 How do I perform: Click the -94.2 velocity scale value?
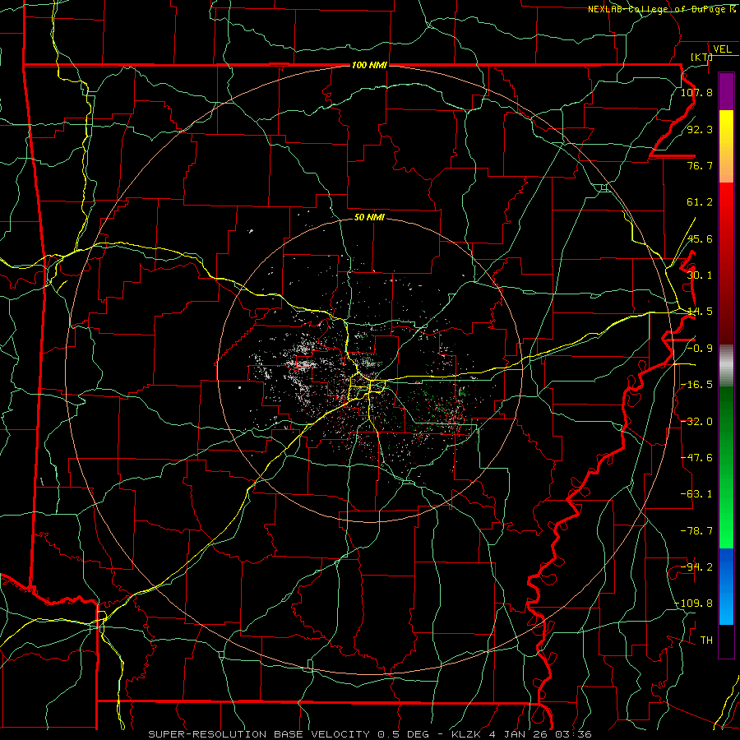696,567
